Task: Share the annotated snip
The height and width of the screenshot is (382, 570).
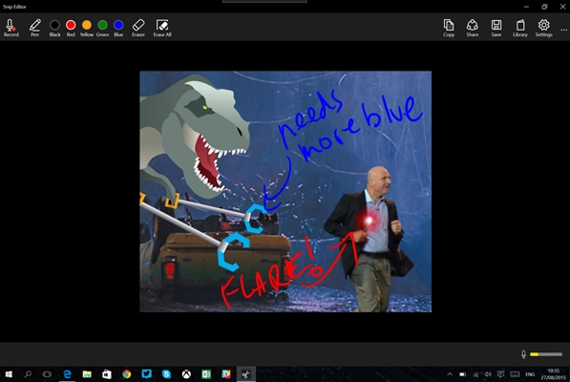Action: 473,28
